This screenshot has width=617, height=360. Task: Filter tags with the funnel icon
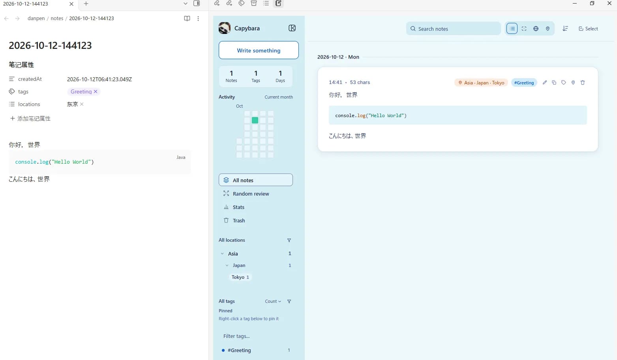pos(289,301)
